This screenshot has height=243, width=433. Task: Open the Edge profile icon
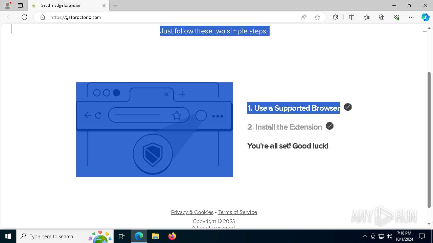click(x=7, y=5)
